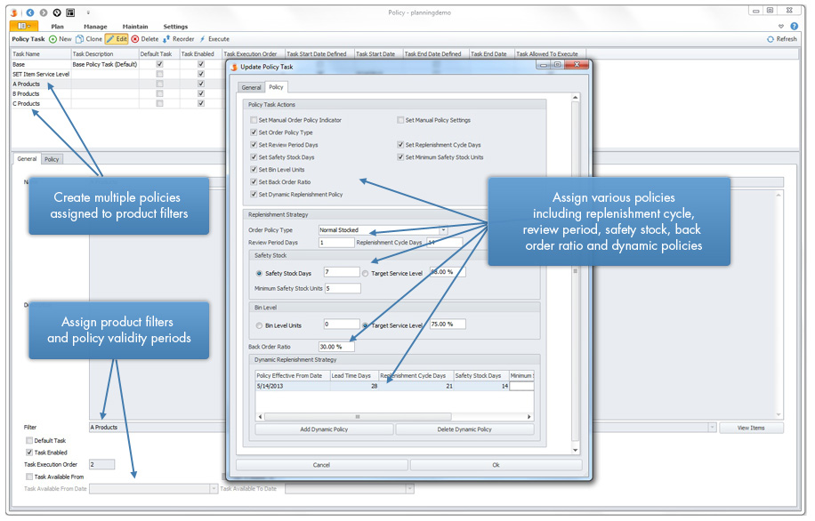Select the Policy tab in main window lower panel
The height and width of the screenshot is (521, 815).
click(52, 159)
